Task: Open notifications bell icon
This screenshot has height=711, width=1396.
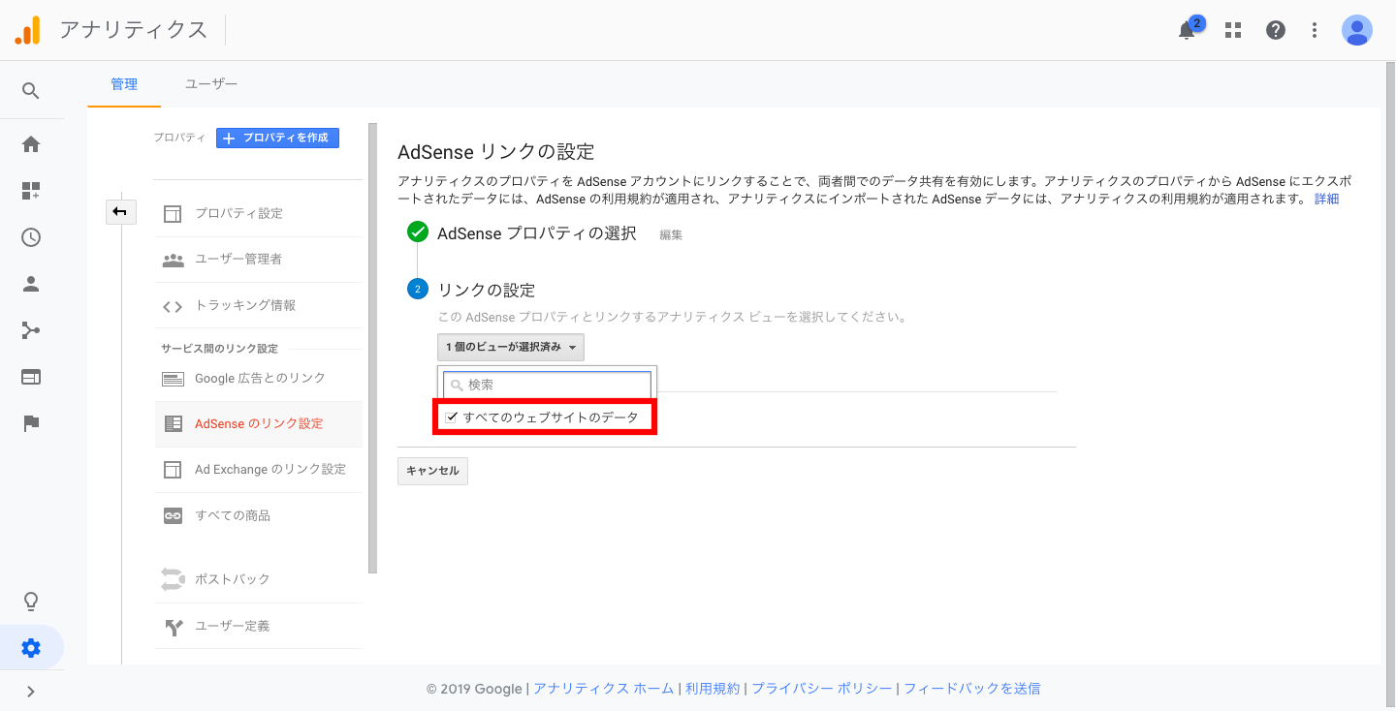Action: (x=1187, y=30)
